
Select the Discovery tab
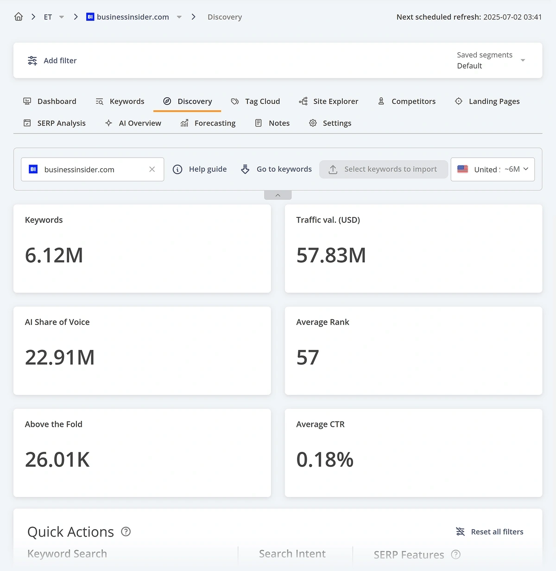click(x=187, y=101)
